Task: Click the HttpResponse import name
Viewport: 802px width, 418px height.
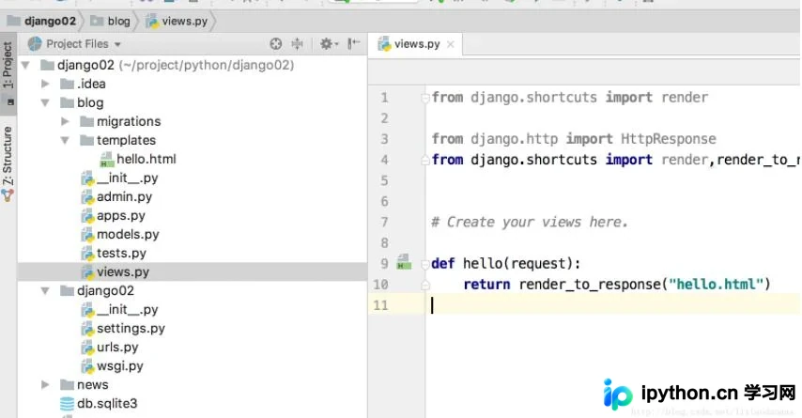Action: (669, 139)
